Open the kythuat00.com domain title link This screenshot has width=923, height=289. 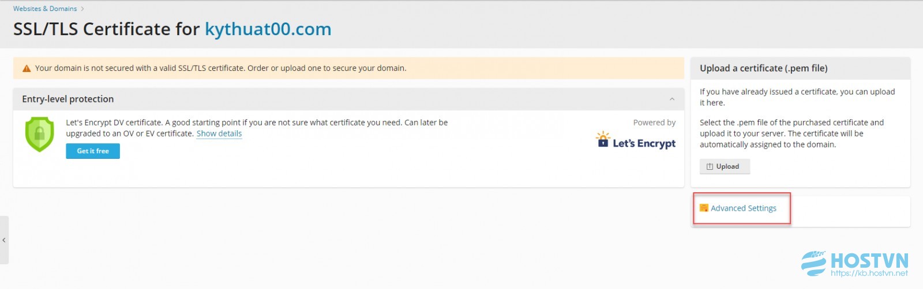(x=268, y=29)
